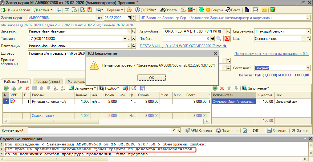The image size is (313, 162).
Task: Open the contract debt link
Action: 272,54
